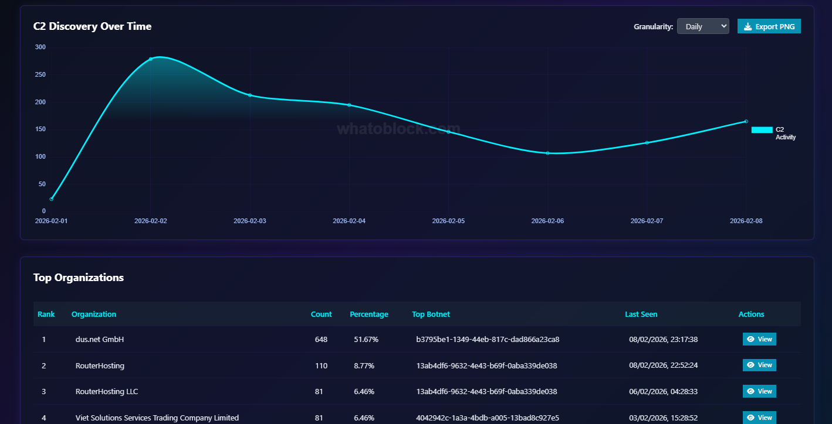Click View for Viet Solutions Services row

coord(759,418)
